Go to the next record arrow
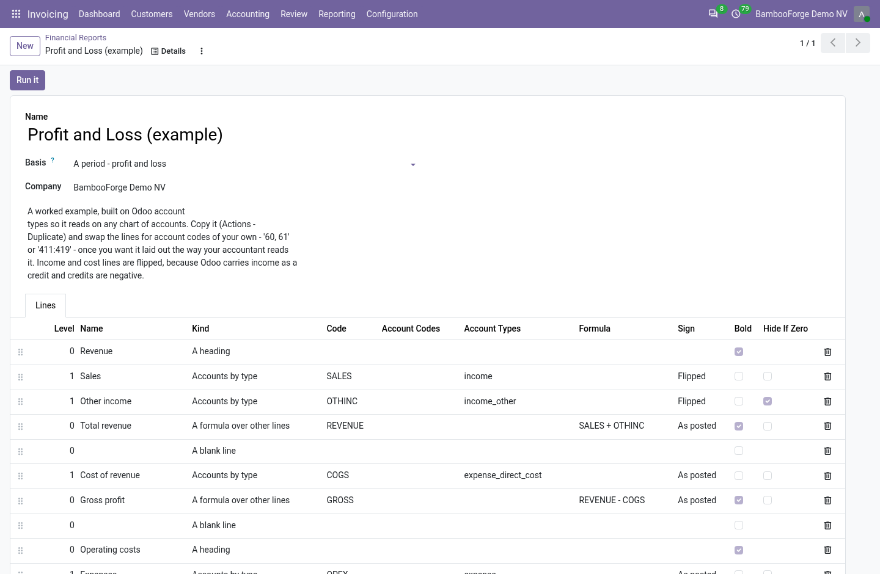 coord(858,43)
